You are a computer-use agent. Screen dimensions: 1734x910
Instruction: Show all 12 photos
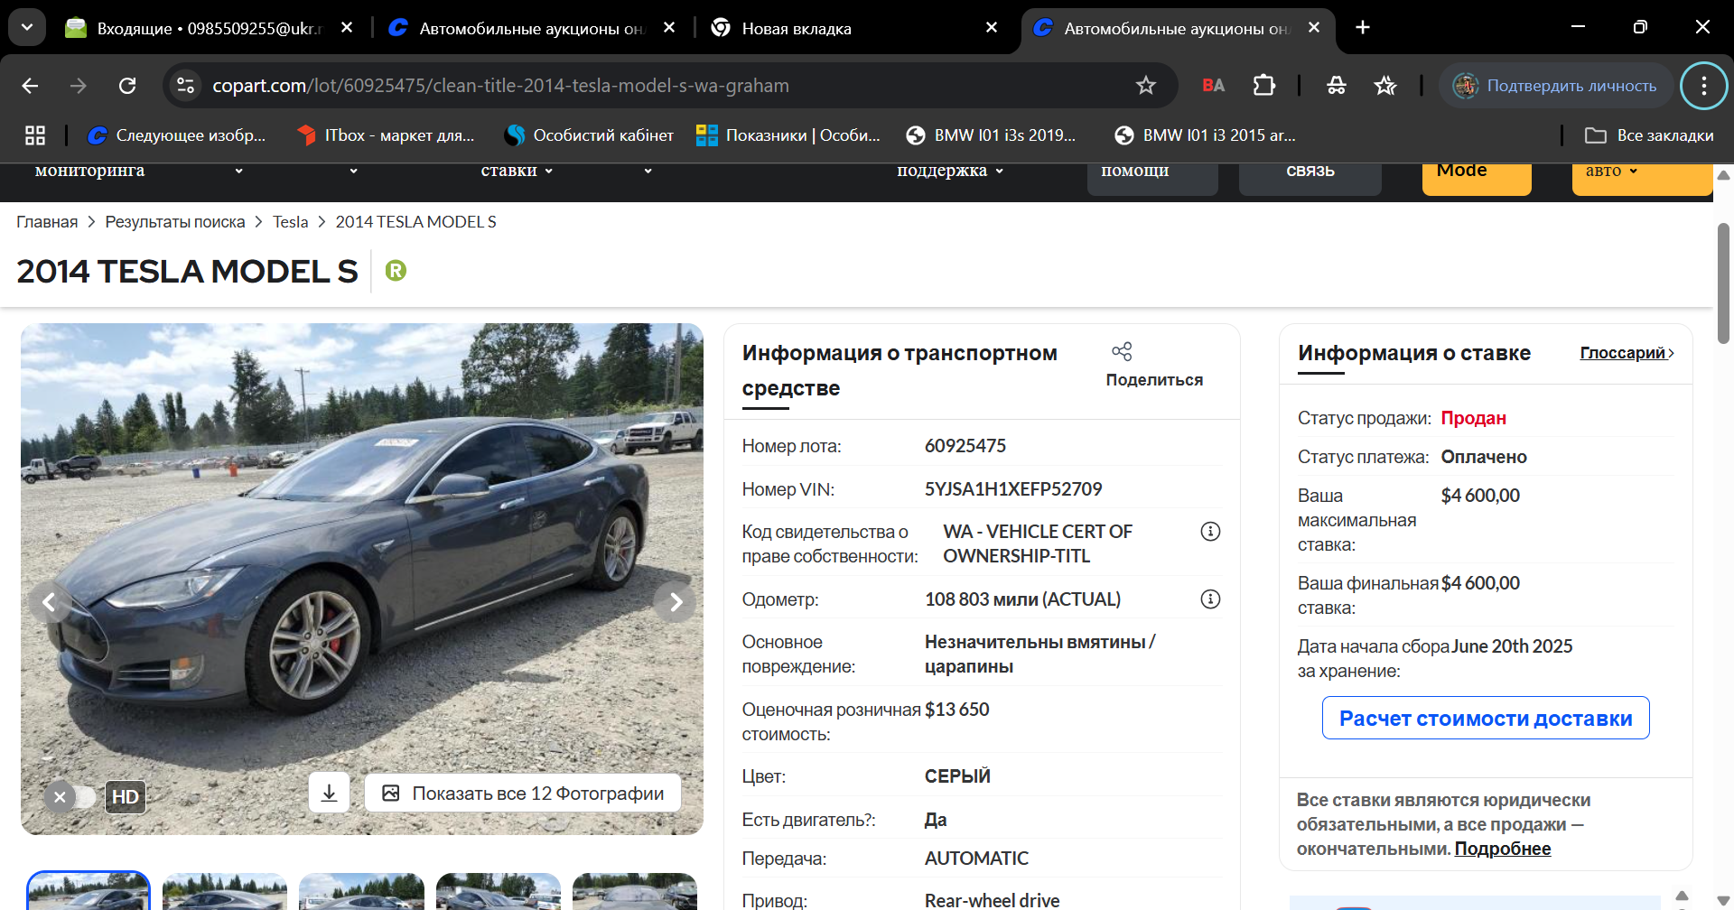pyautogui.click(x=524, y=794)
